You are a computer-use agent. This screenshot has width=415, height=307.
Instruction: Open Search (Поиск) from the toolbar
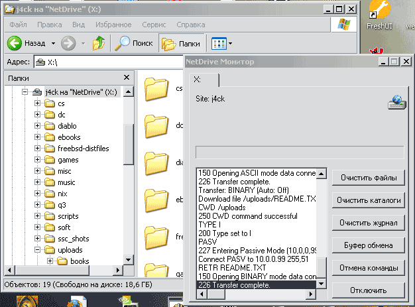coord(133,43)
